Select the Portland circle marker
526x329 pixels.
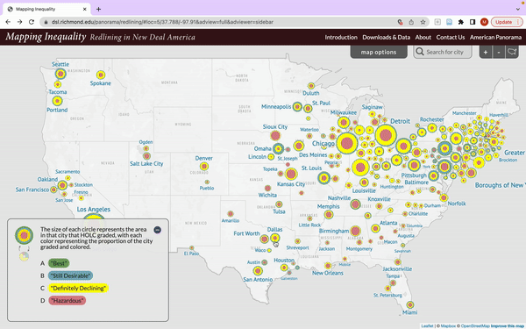tap(57, 101)
